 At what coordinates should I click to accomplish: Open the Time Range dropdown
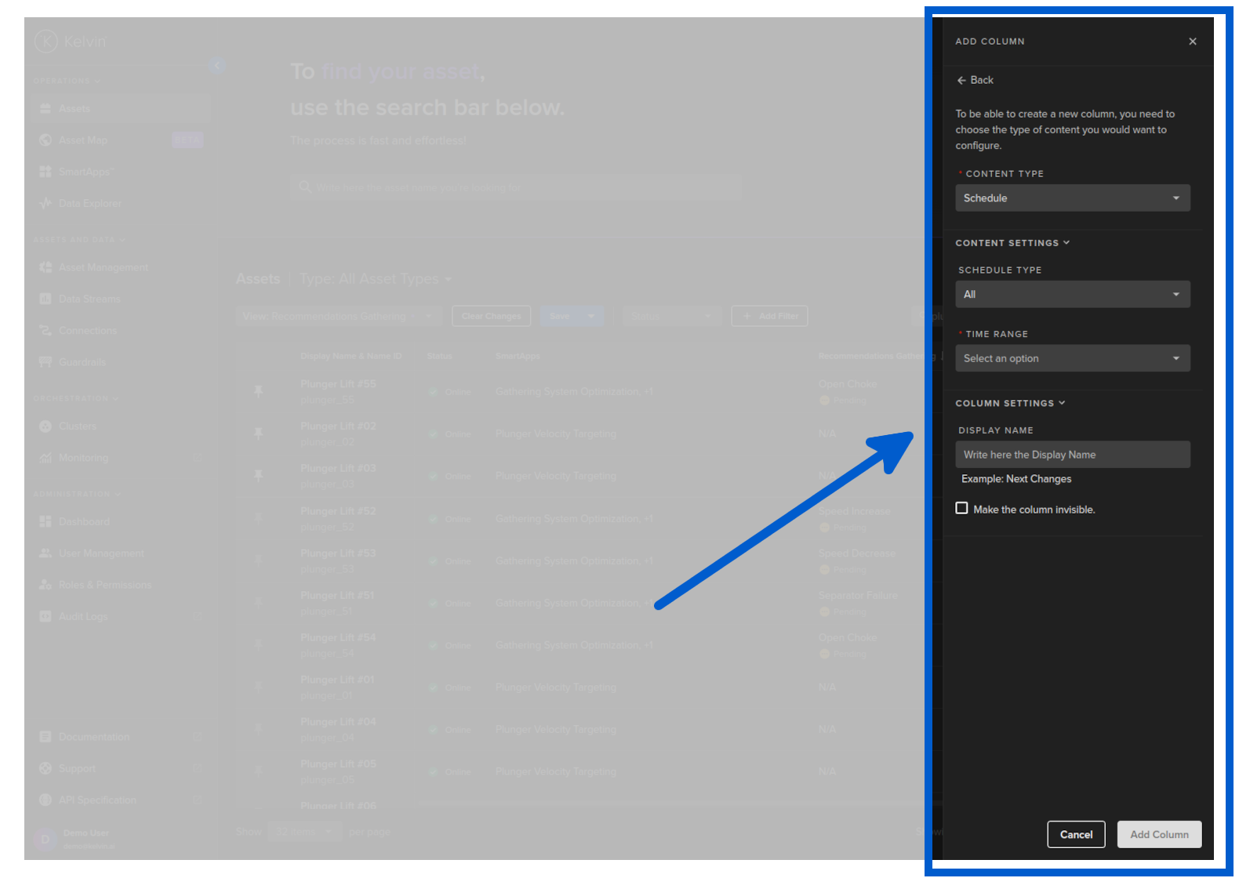1072,358
